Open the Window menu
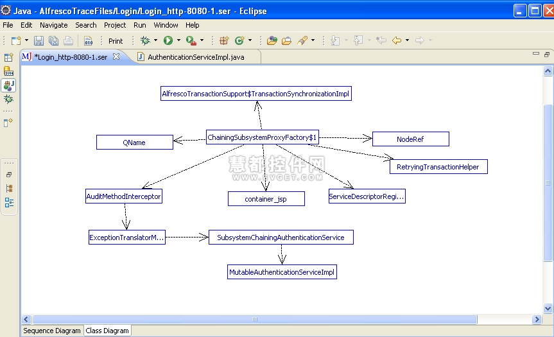This screenshot has width=554, height=337. pos(166,25)
